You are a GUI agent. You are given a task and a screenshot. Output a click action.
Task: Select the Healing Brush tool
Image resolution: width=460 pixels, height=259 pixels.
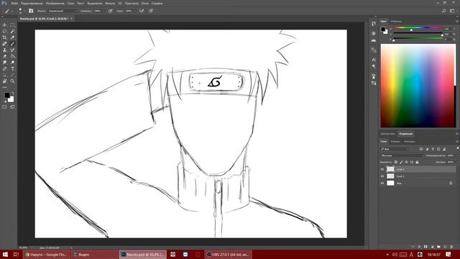4,44
